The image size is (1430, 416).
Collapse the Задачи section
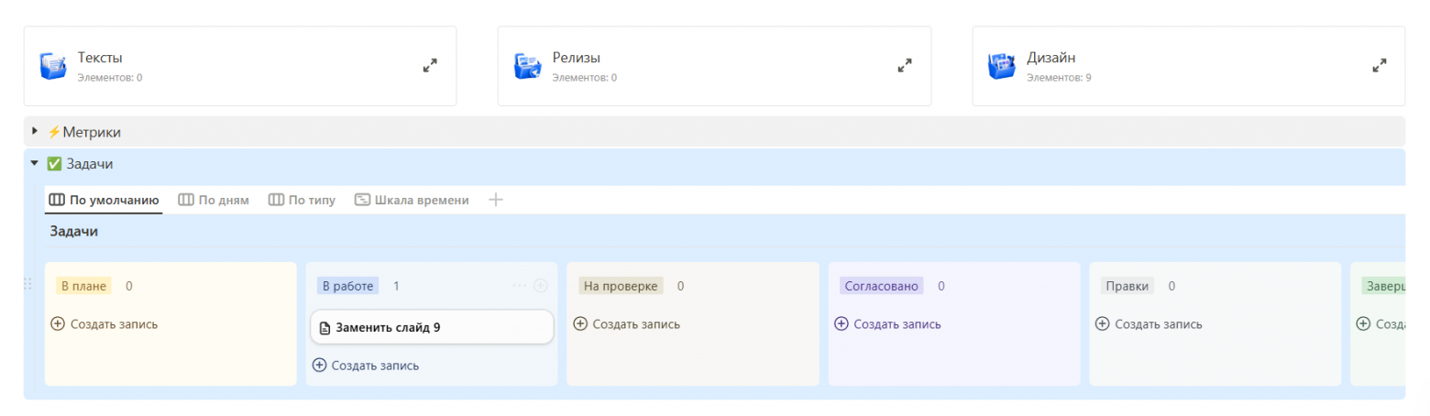coord(35,163)
